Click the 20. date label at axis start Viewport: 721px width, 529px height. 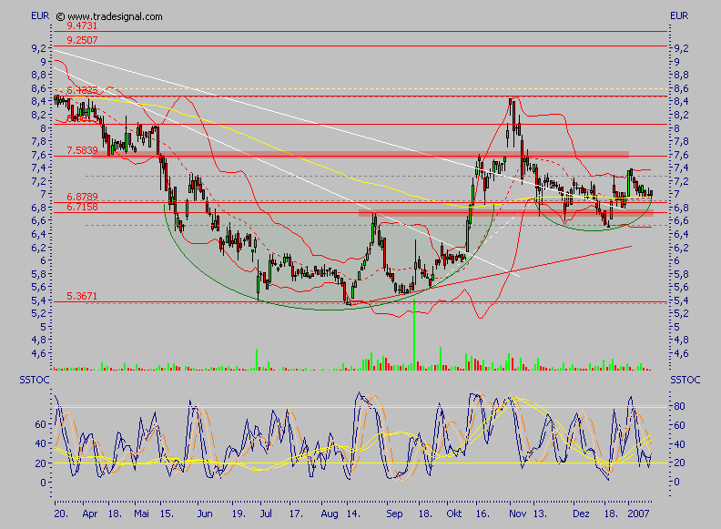pyautogui.click(x=61, y=514)
